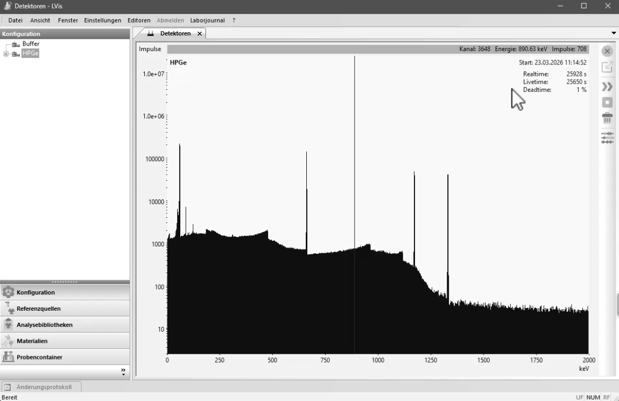Open the sliders settings icon beside spectrum

607,138
